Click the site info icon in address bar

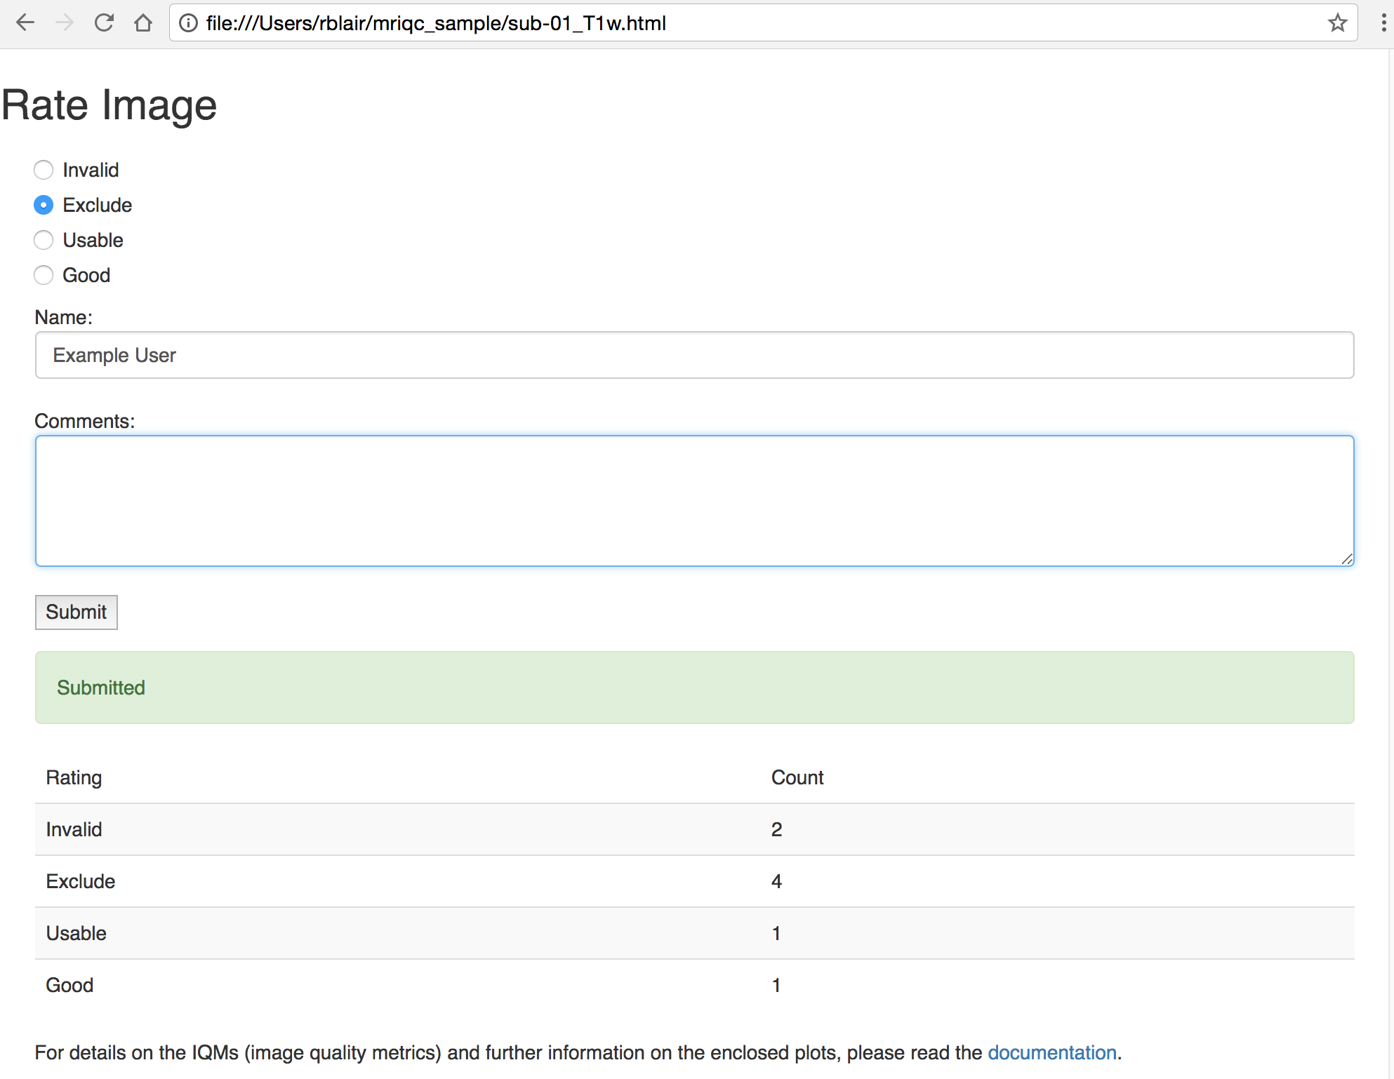pos(188,23)
